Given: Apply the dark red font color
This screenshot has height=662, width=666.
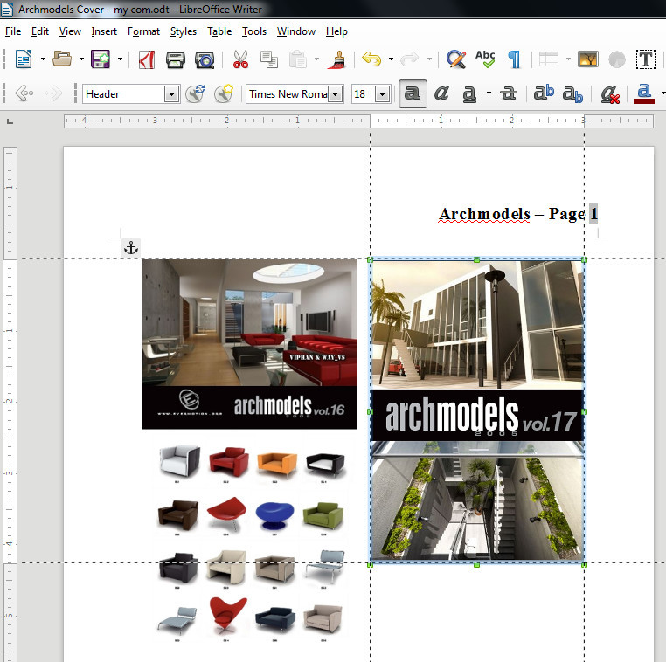Looking at the screenshot, I should pos(644,93).
